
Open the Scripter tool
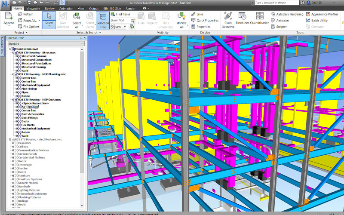[279, 27]
